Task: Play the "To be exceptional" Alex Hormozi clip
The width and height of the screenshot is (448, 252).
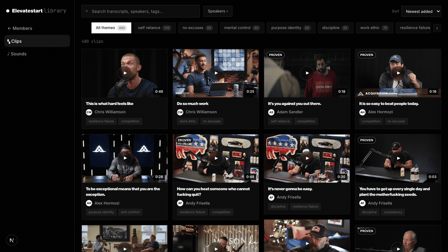Action: point(125,158)
